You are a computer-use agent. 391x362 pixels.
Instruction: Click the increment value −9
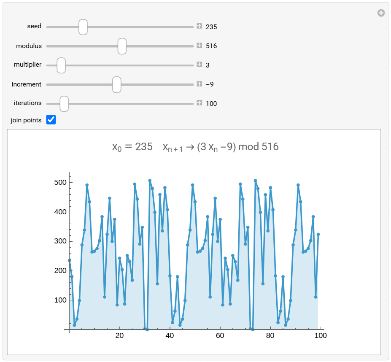(210, 84)
